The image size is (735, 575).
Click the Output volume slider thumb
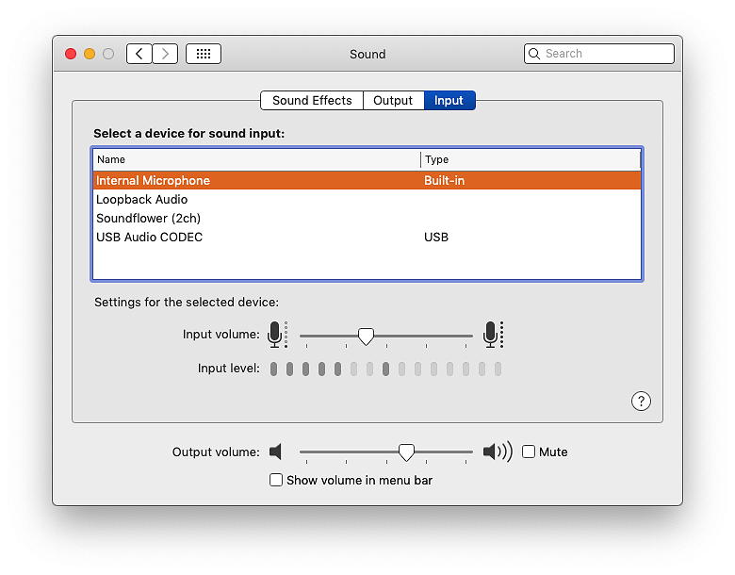[x=406, y=452]
